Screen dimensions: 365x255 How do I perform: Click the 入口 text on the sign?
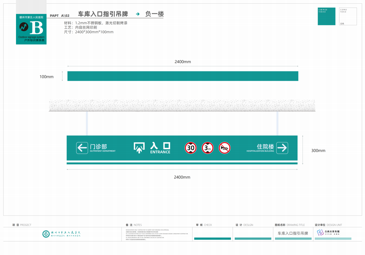click(x=160, y=146)
